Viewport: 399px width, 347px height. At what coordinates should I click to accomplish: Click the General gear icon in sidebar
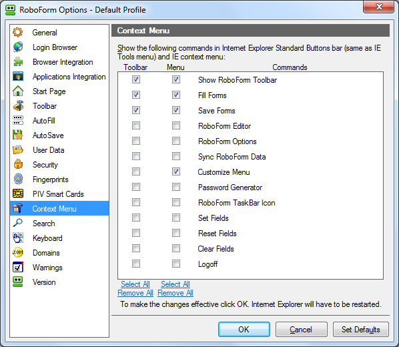pyautogui.click(x=18, y=32)
